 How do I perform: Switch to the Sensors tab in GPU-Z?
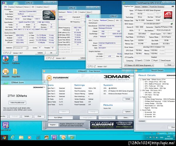click(138, 6)
